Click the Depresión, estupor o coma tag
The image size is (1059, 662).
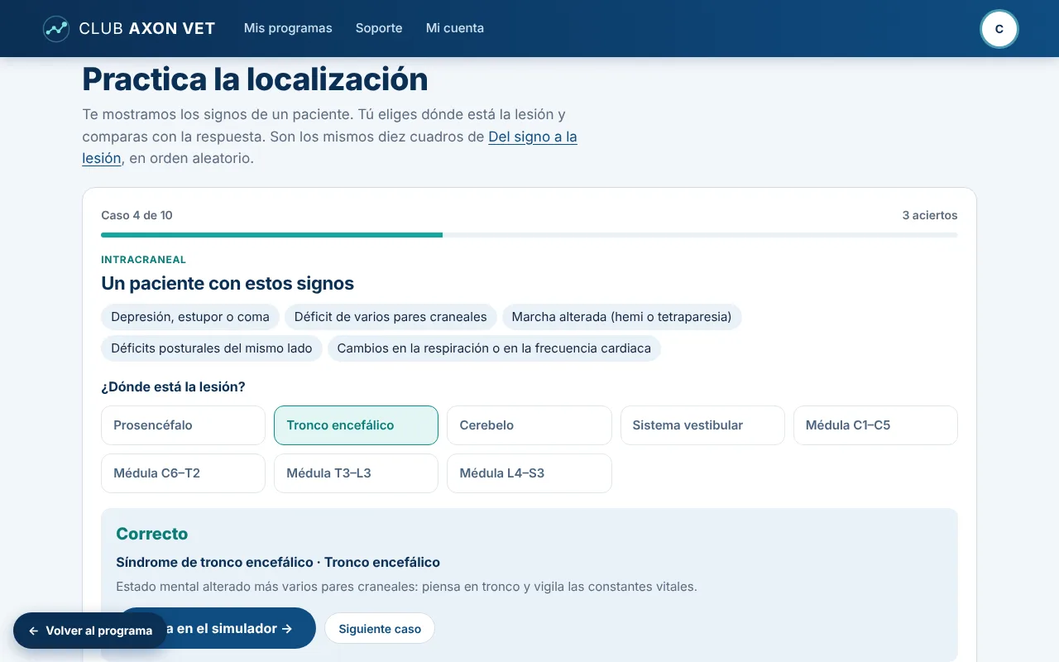190,317
